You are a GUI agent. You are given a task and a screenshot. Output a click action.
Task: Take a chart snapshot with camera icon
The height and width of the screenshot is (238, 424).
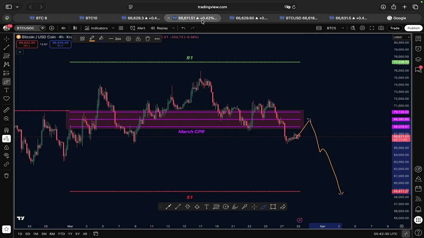[381, 28]
